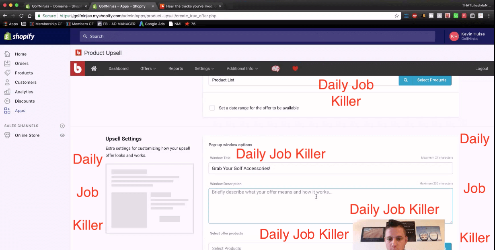Open Kevin Hulse account menu

point(470,36)
